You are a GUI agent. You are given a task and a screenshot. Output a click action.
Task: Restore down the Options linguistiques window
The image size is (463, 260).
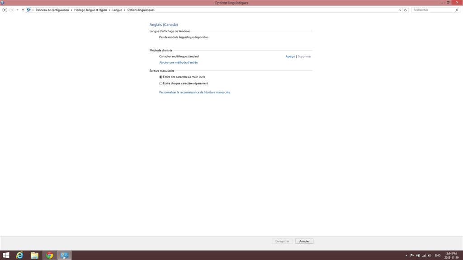click(x=448, y=2)
